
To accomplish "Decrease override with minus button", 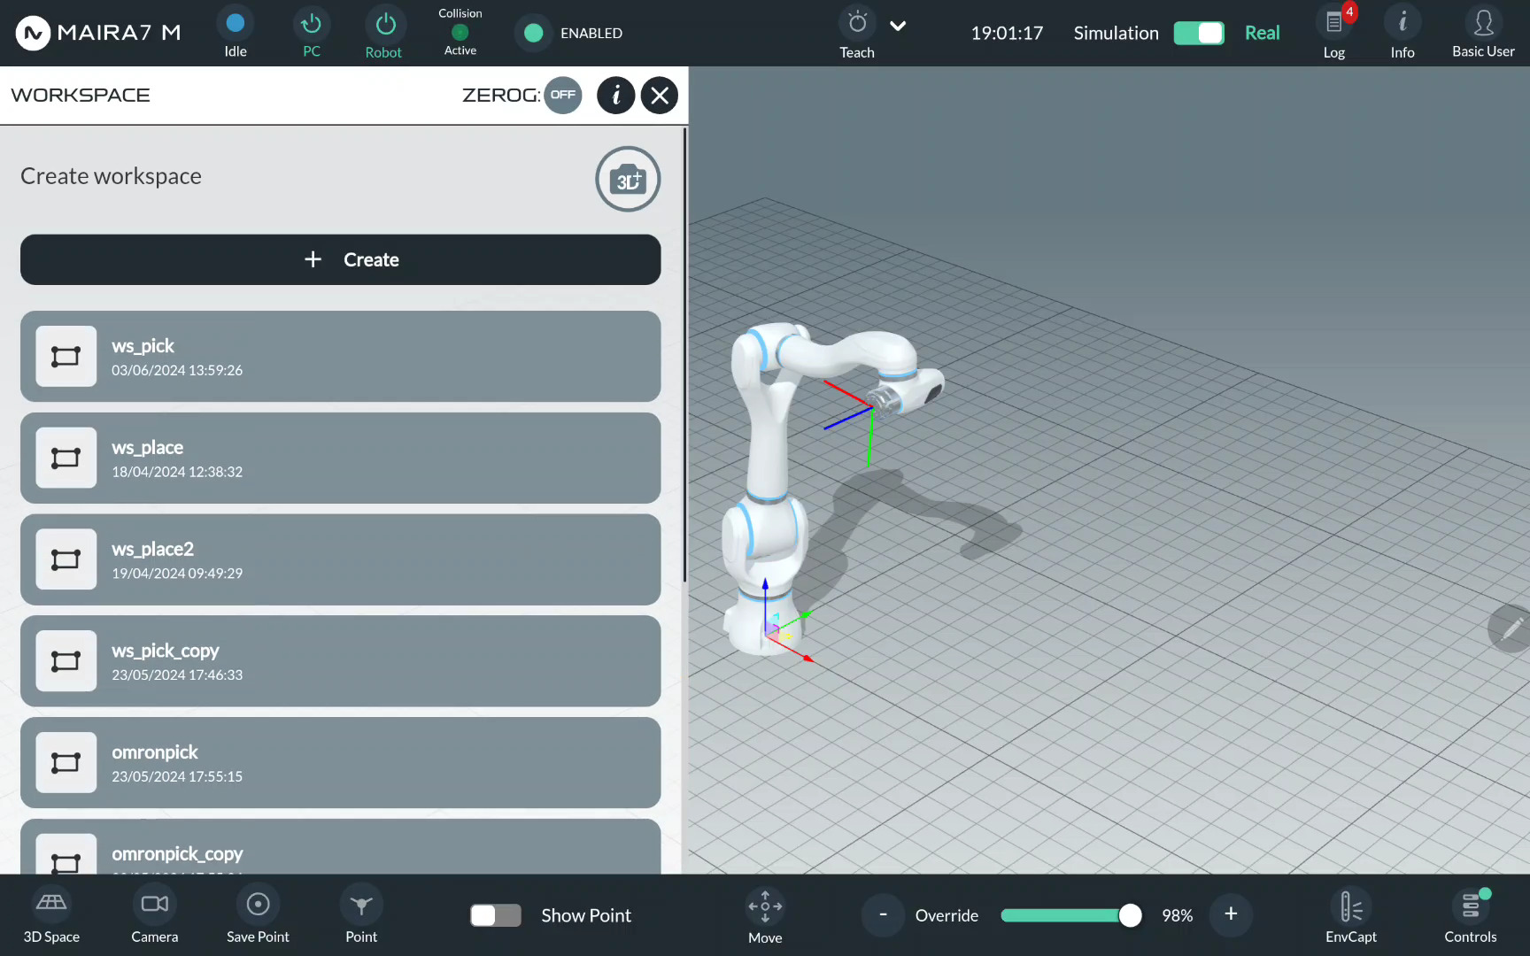I will (883, 914).
